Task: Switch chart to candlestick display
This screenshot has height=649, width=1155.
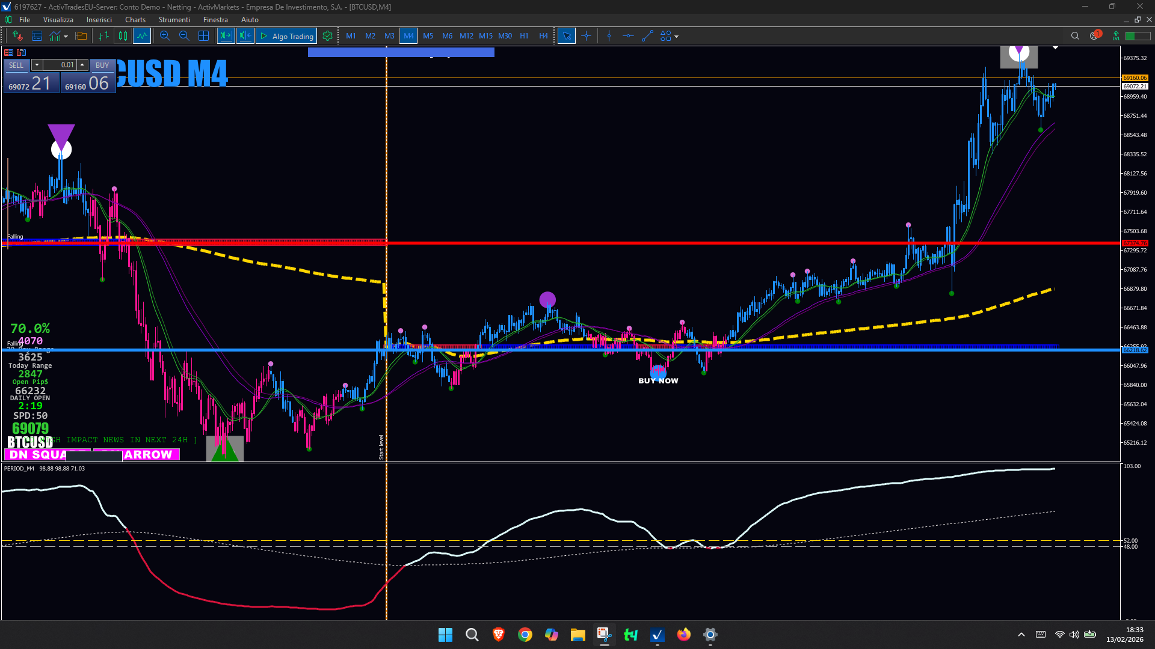Action: click(x=123, y=36)
